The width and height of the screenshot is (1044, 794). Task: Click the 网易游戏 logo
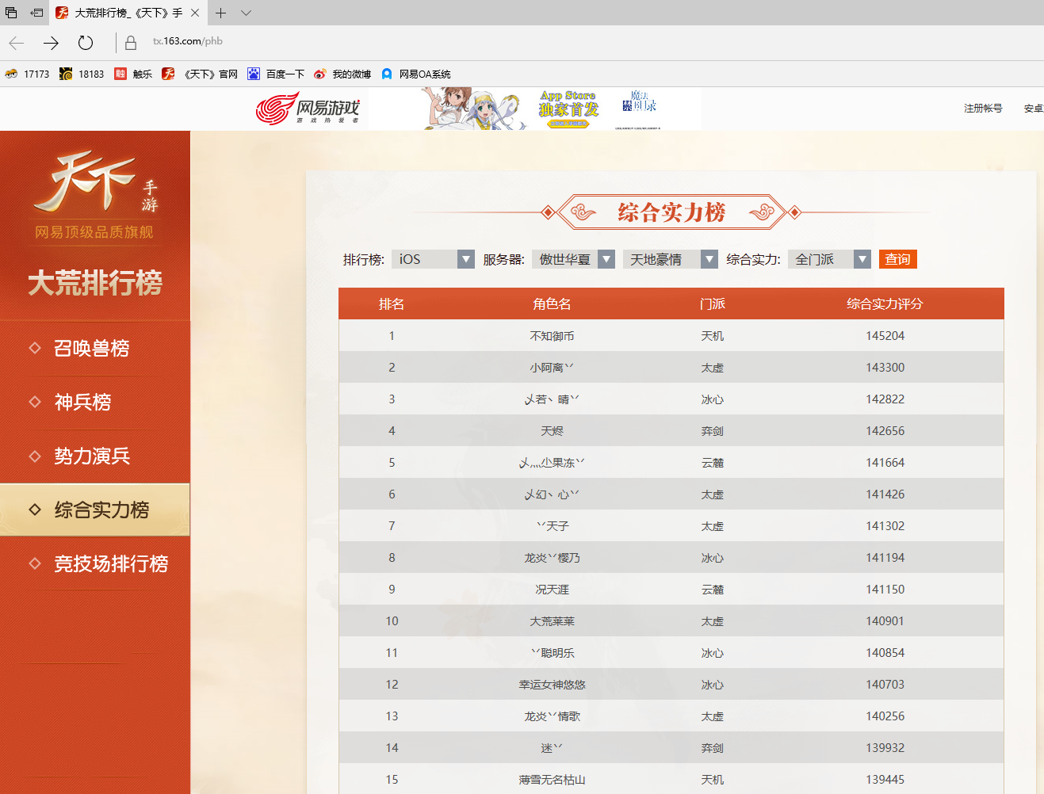[308, 109]
